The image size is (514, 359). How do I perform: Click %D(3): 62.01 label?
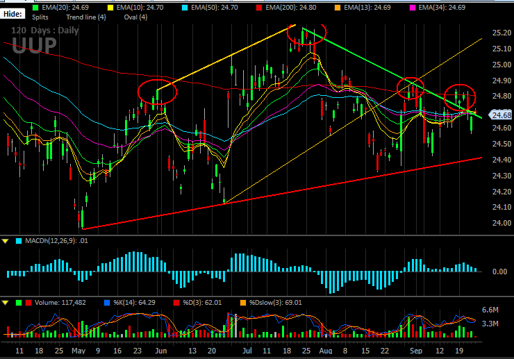(202, 303)
